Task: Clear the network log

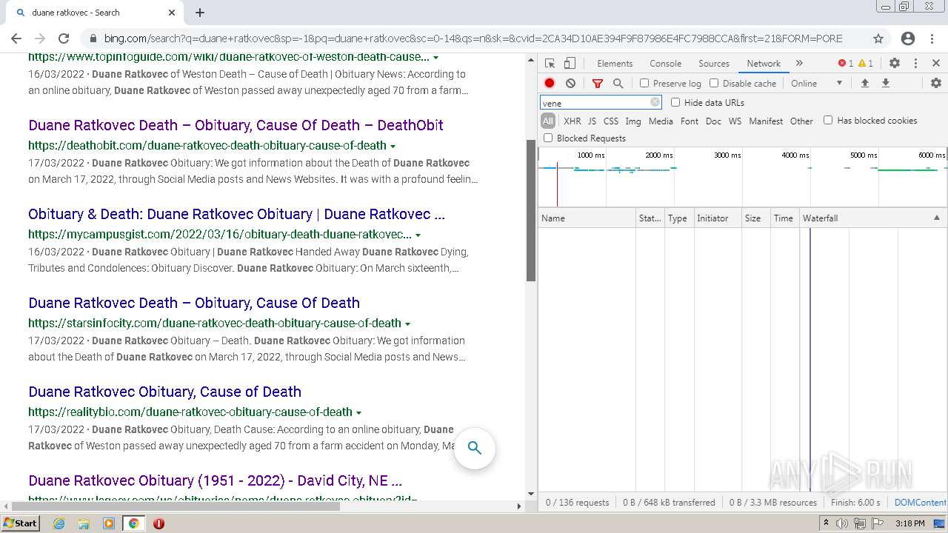Action: click(570, 83)
